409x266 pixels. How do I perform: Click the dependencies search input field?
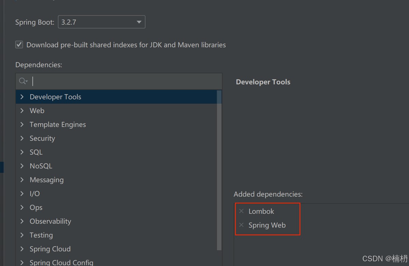coord(126,81)
